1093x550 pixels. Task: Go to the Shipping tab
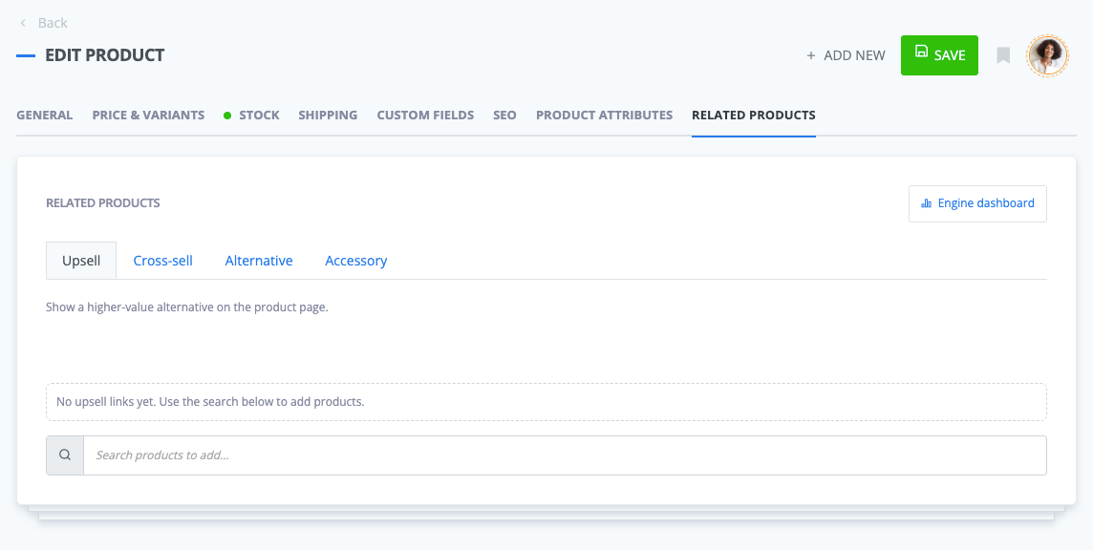coord(328,115)
